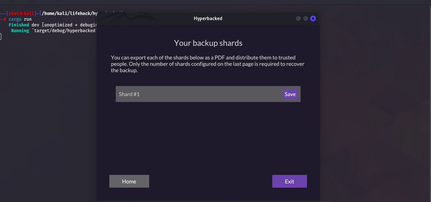The width and height of the screenshot is (431, 202).
Task: Close the Hyperbacked window
Action: pos(313,18)
